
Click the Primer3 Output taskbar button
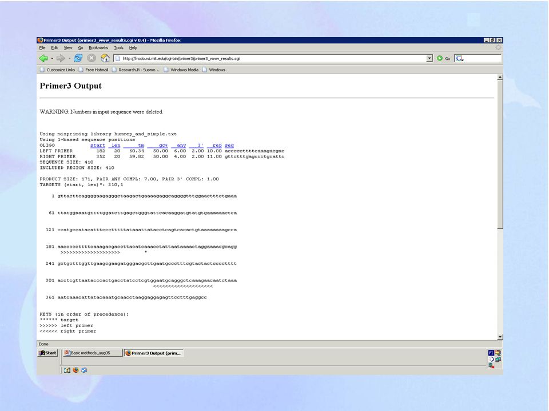[154, 353]
